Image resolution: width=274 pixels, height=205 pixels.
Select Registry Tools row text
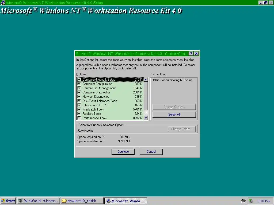click(92, 114)
